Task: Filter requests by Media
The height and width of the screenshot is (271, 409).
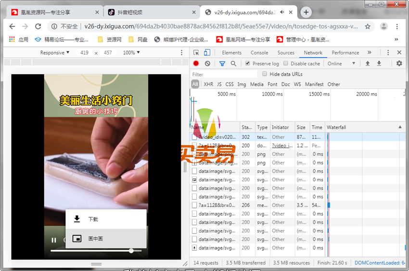Action: (x=256, y=84)
